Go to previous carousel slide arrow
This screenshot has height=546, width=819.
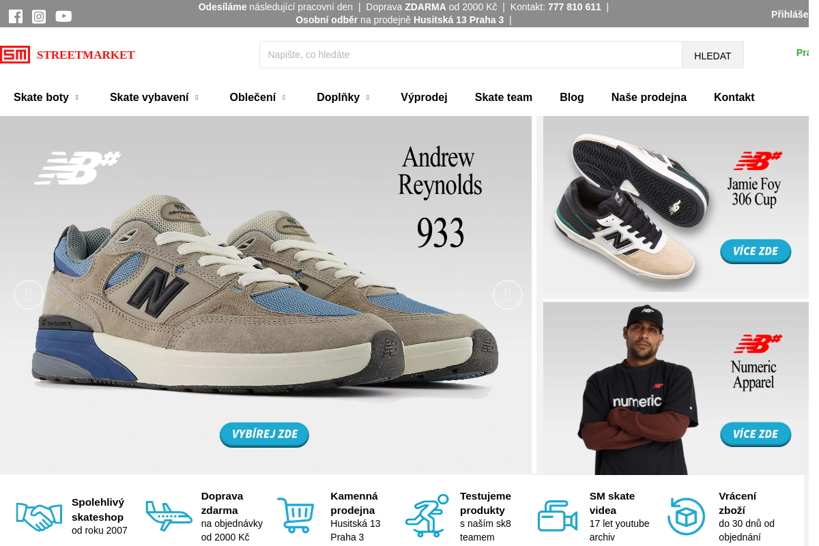pos(29,295)
